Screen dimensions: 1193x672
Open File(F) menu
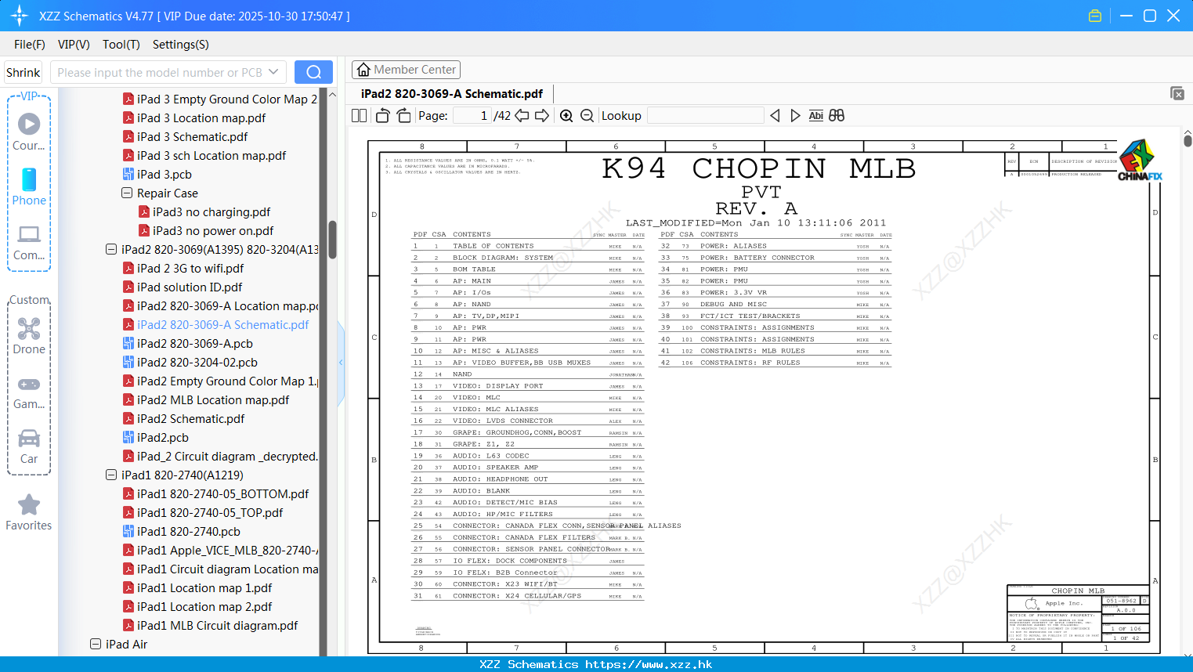click(x=30, y=45)
